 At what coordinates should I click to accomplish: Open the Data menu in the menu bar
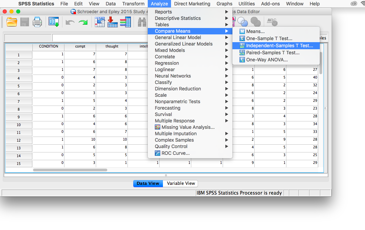pyautogui.click(x=111, y=4)
